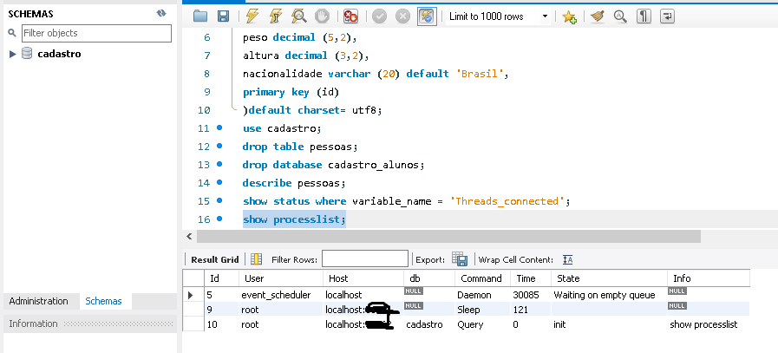Sort by the State column header
Screen dimensions: 778x353
point(609,278)
